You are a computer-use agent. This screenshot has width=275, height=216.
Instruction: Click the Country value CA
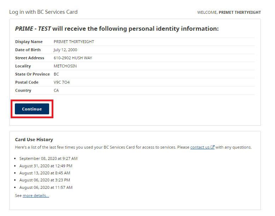click(x=56, y=90)
